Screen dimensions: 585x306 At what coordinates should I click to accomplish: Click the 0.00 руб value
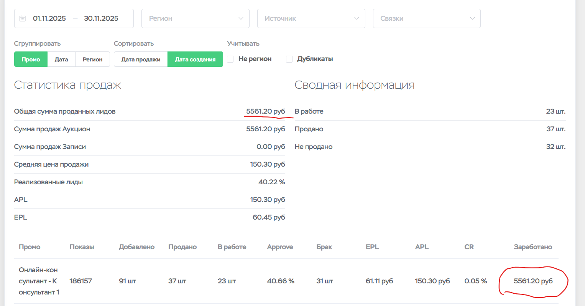(271, 147)
